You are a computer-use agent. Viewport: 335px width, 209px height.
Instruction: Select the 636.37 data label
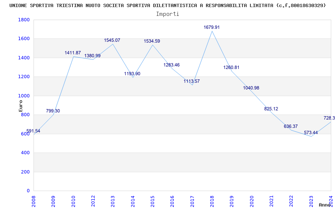[x=291, y=126]
